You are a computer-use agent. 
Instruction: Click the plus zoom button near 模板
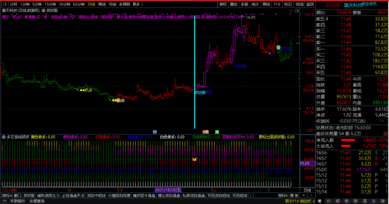(x=304, y=195)
